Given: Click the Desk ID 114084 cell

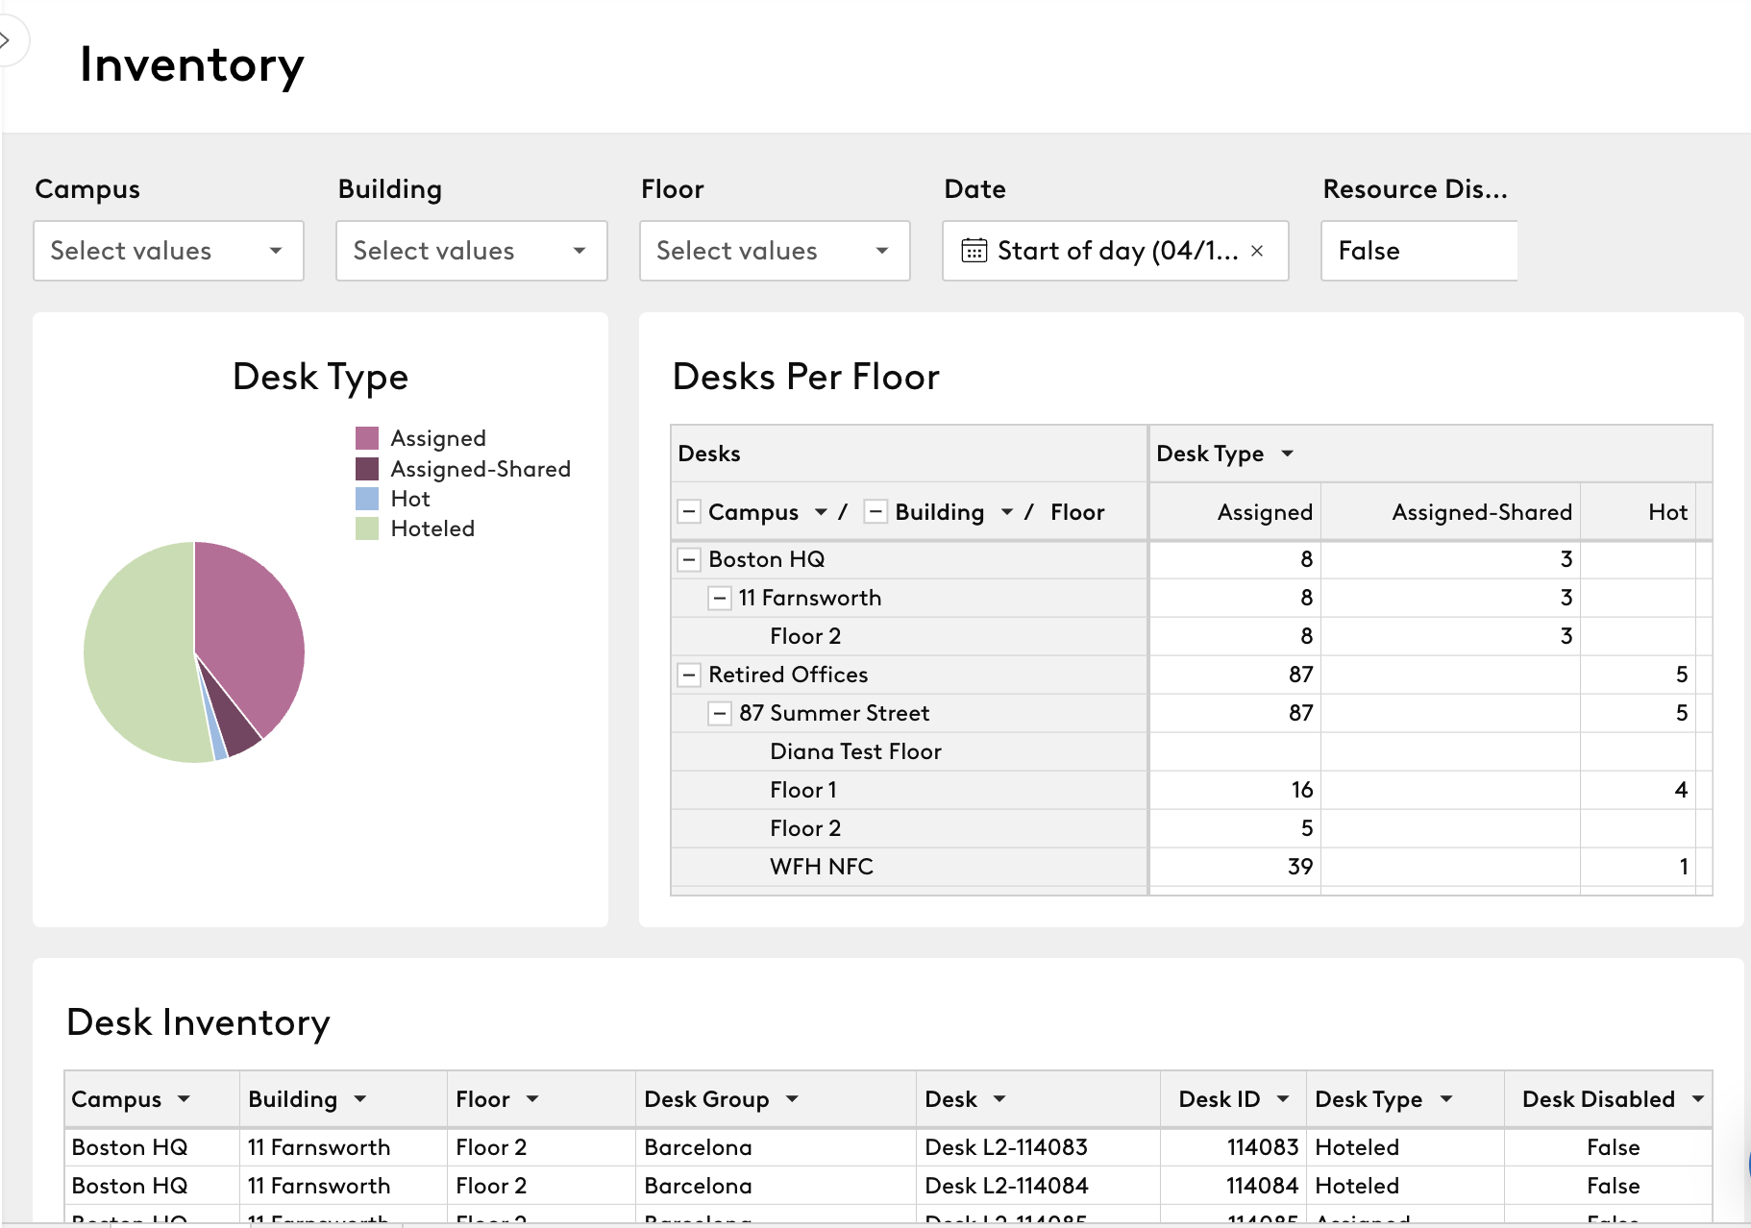Looking at the screenshot, I should pyautogui.click(x=1233, y=1186).
